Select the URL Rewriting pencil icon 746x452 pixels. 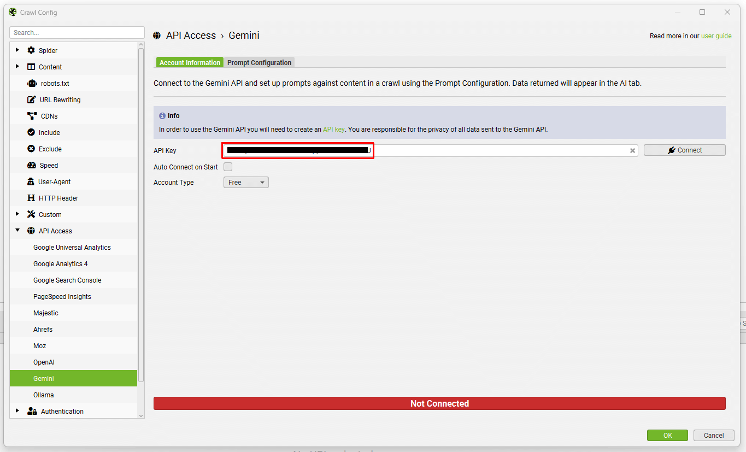click(31, 100)
